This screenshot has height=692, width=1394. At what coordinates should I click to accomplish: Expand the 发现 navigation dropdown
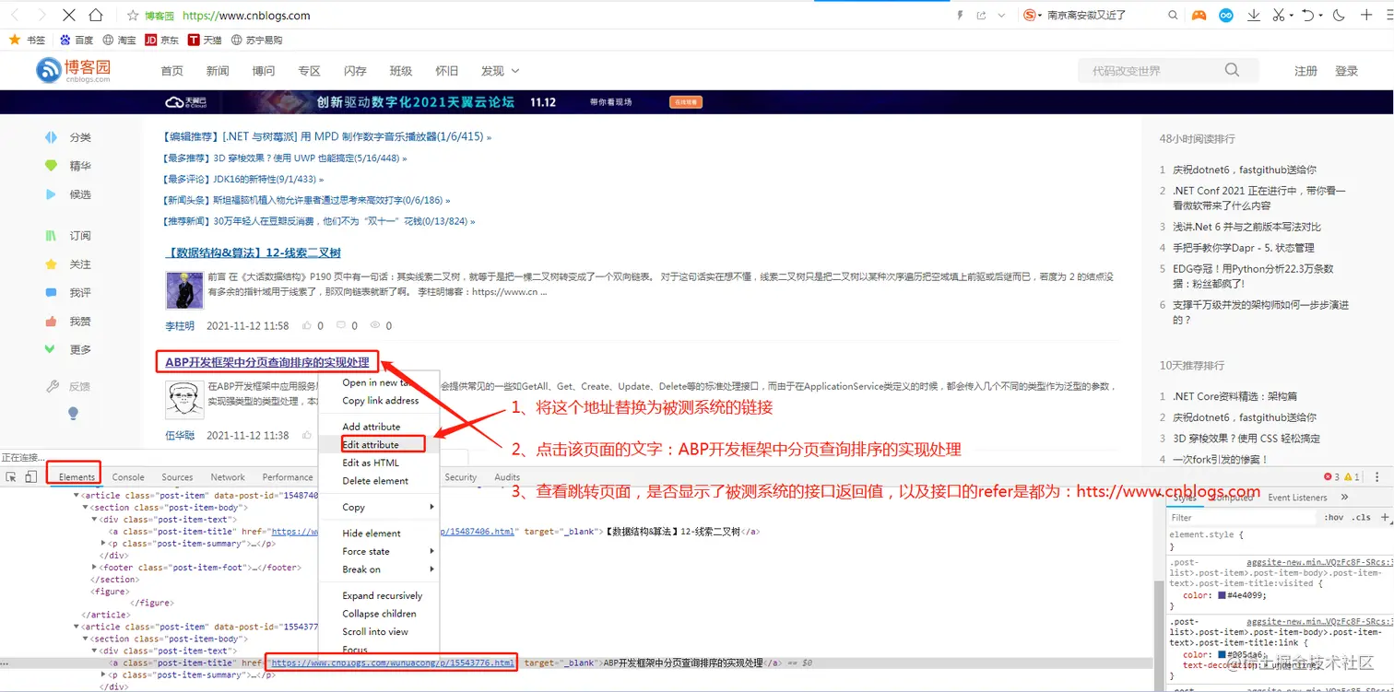(x=500, y=71)
